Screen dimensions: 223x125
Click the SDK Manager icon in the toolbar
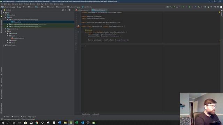coord(212,7)
